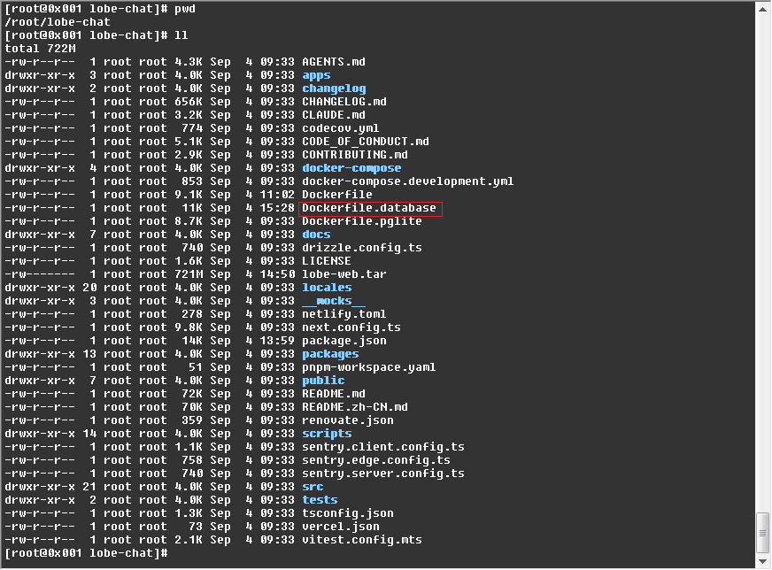Image resolution: width=772 pixels, height=570 pixels.
Task: Click the highlighted Dockerfile.database filename
Action: pos(369,208)
